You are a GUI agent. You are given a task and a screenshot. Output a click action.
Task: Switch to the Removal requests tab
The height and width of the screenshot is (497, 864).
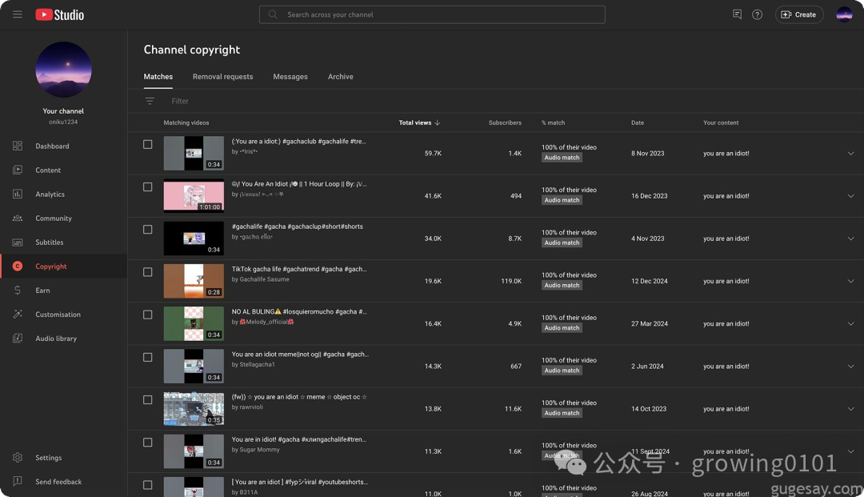click(222, 77)
